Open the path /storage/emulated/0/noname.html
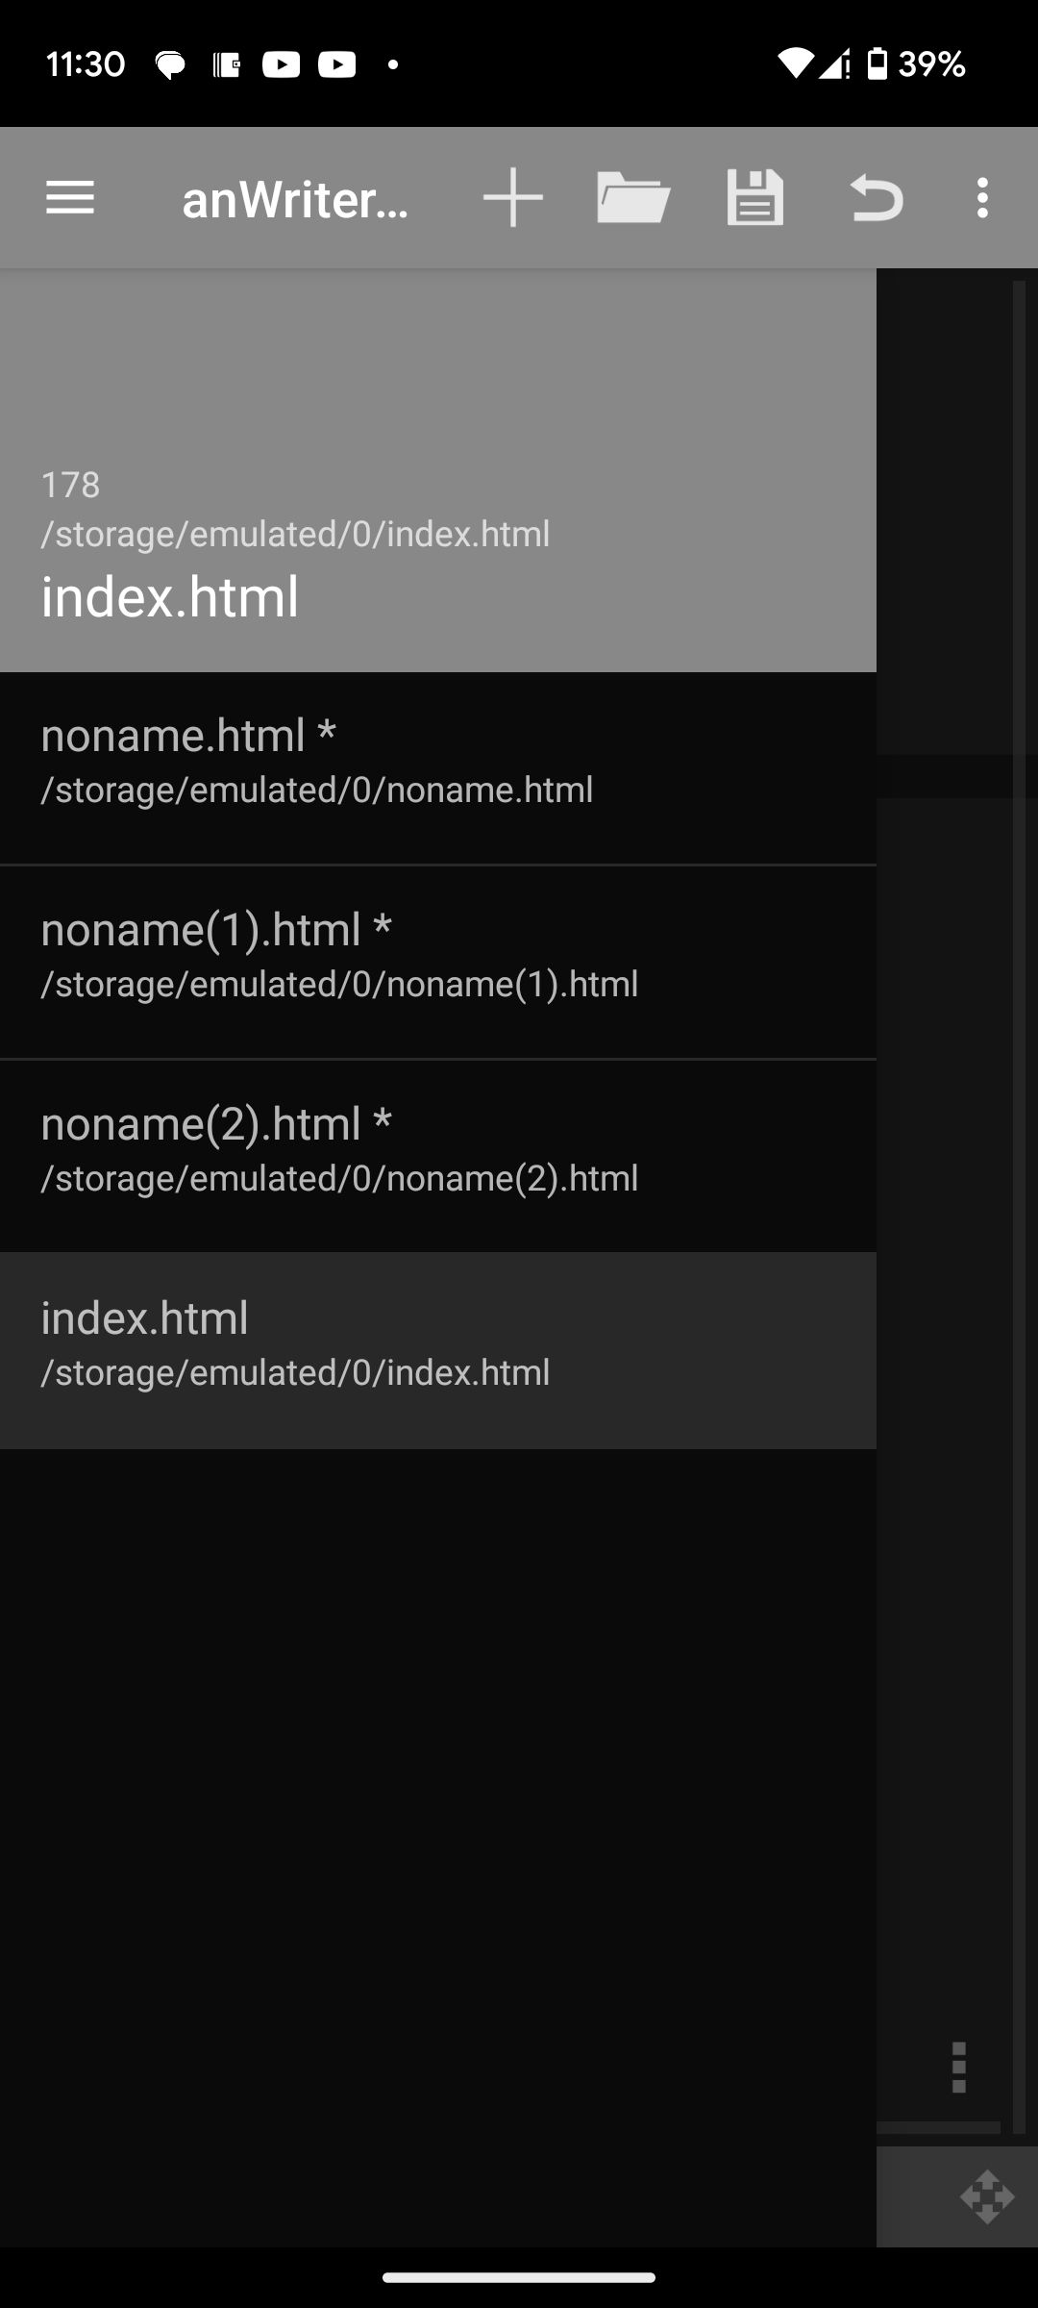Image resolution: width=1038 pixels, height=2308 pixels. pyautogui.click(x=316, y=790)
